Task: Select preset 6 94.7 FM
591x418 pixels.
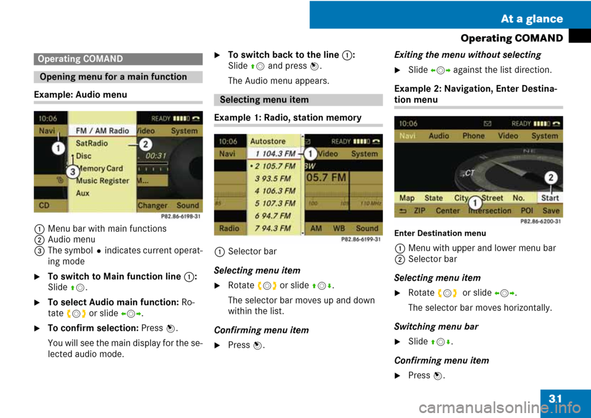Action: pos(273,216)
